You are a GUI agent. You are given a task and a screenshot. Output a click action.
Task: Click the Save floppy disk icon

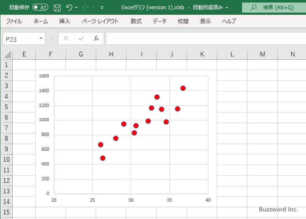[x=57, y=8]
